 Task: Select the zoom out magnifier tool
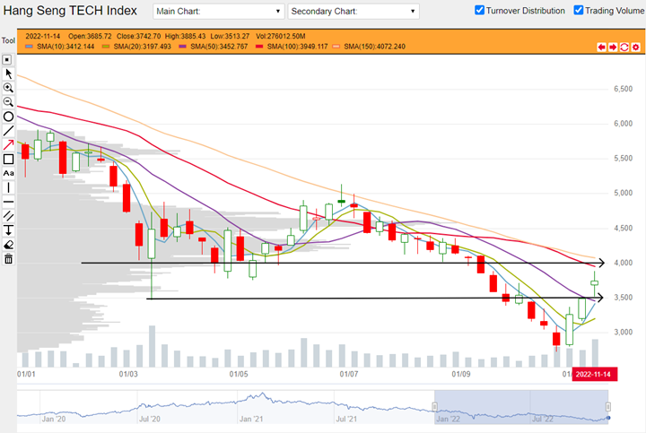[8, 102]
